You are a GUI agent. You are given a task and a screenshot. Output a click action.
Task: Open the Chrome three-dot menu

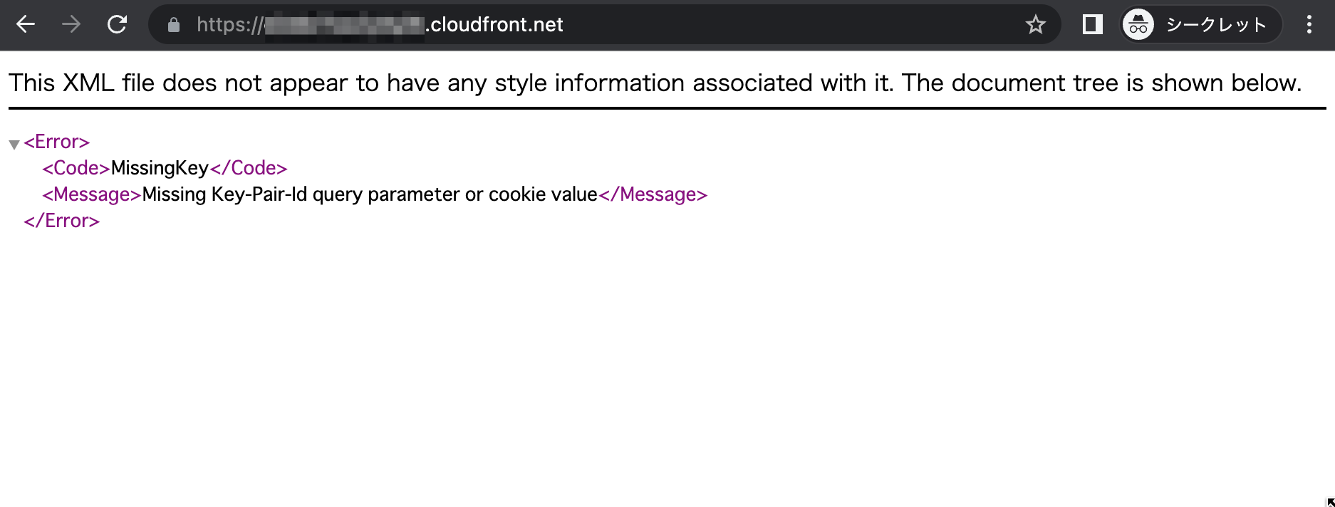1309,24
